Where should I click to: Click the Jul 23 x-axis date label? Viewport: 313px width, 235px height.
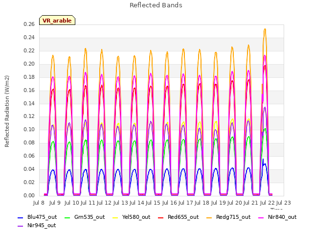284,203
